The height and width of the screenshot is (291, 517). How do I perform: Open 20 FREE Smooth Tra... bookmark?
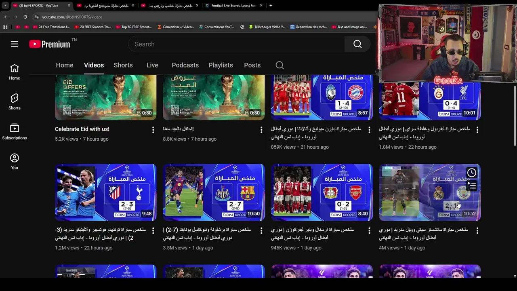(x=92, y=27)
